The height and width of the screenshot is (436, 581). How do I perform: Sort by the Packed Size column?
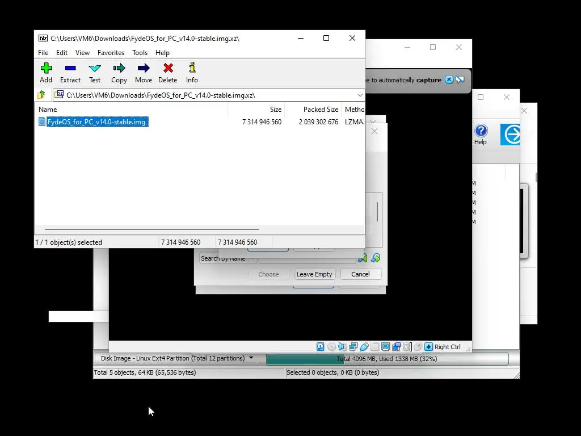321,110
